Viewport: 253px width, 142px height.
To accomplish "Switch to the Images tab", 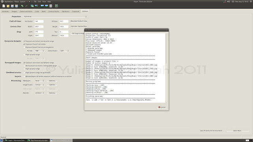I will tap(14, 11).
